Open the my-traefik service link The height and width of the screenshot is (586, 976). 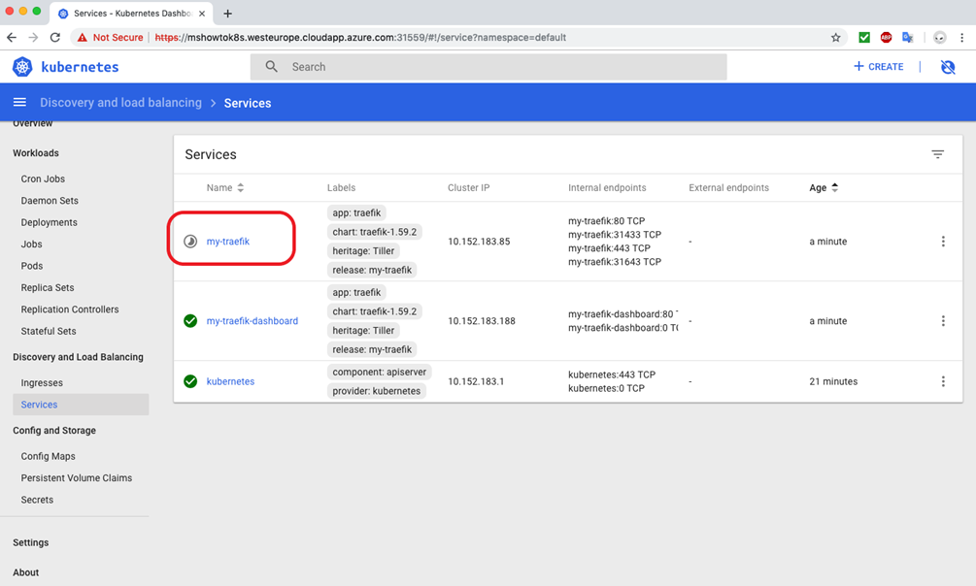coord(228,242)
